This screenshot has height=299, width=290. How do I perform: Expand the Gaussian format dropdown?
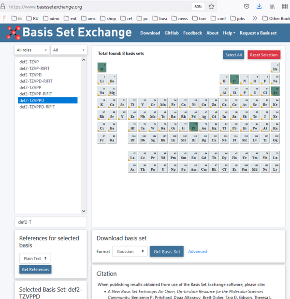(130, 251)
